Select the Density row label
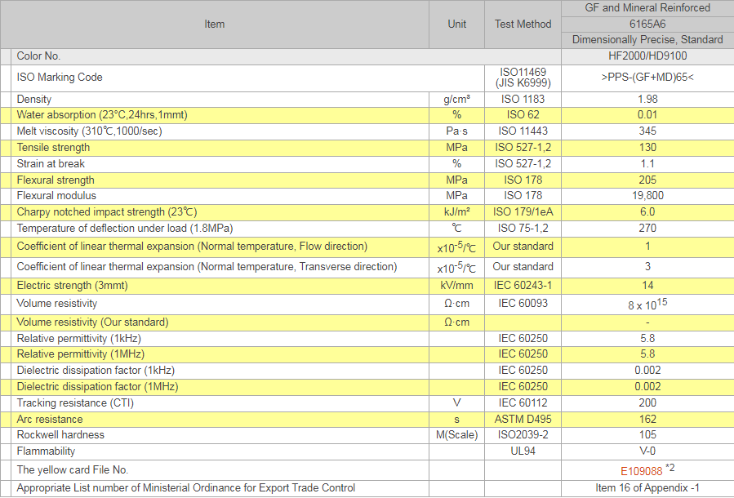The image size is (734, 498). tap(34, 99)
